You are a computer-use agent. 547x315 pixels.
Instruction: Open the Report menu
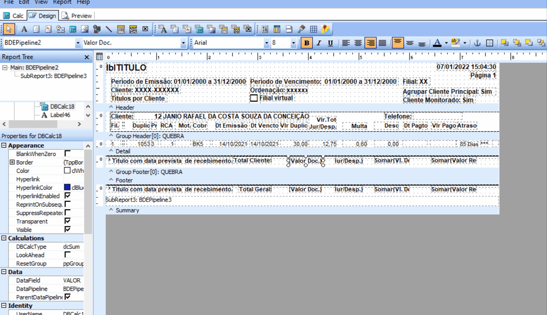click(x=62, y=2)
